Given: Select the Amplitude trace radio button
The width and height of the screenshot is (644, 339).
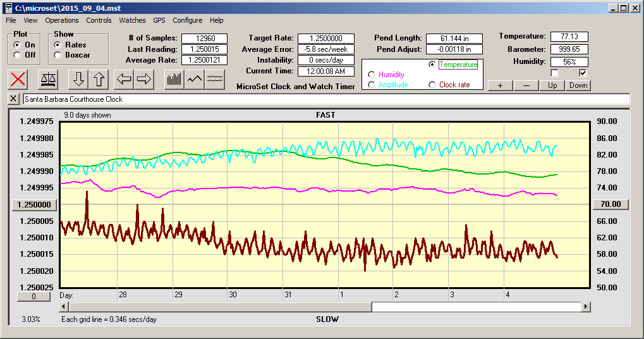Looking at the screenshot, I should click(371, 85).
